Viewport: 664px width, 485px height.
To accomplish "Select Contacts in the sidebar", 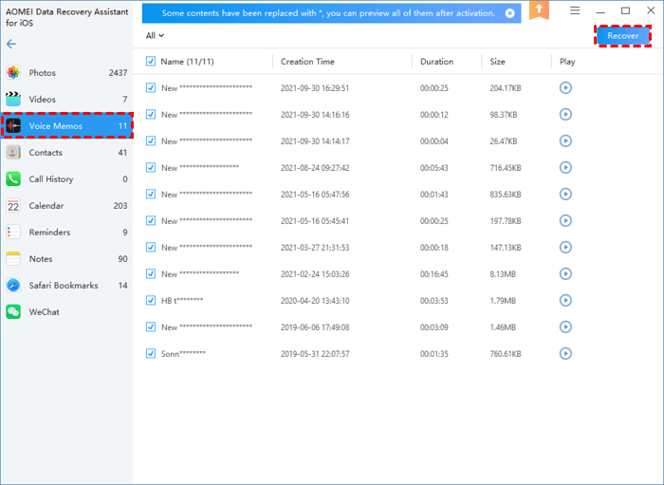I will [x=46, y=153].
